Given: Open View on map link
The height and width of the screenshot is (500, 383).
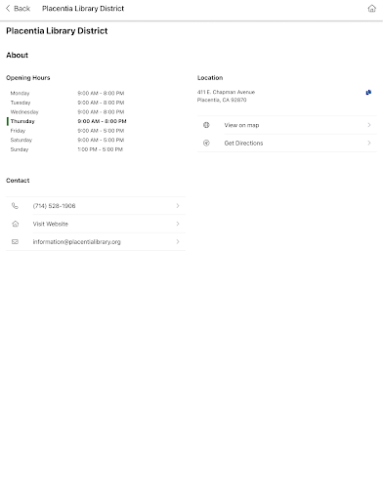Looking at the screenshot, I should 287,125.
